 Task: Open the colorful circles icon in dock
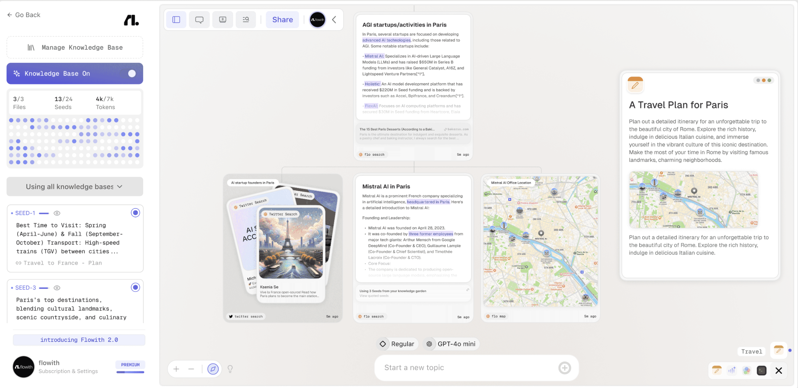[x=747, y=371]
